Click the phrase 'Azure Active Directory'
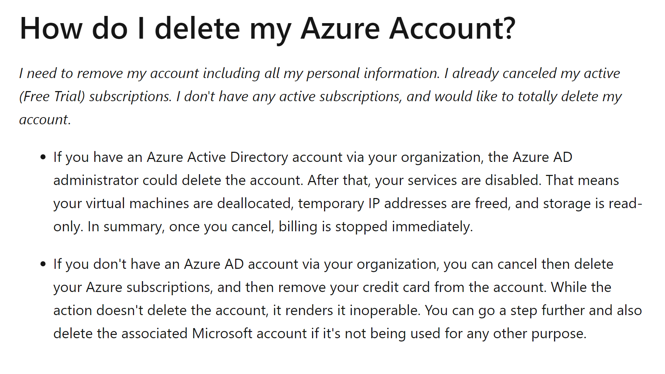 (x=217, y=158)
